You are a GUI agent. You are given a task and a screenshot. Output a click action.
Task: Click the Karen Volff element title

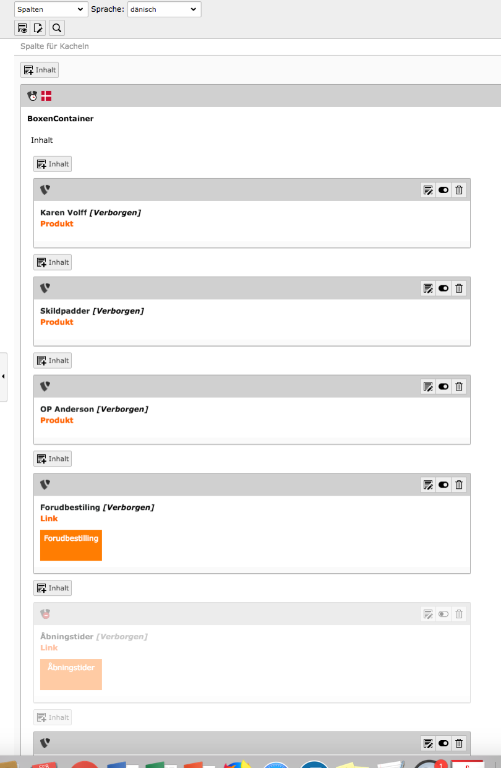[x=64, y=213]
